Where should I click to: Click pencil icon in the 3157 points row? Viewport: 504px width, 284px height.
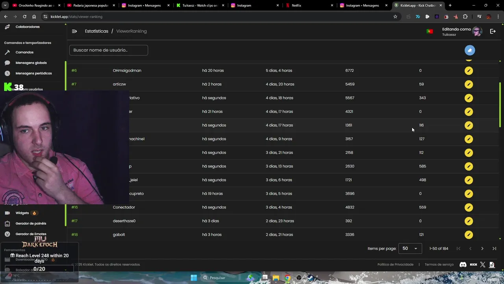469,139
